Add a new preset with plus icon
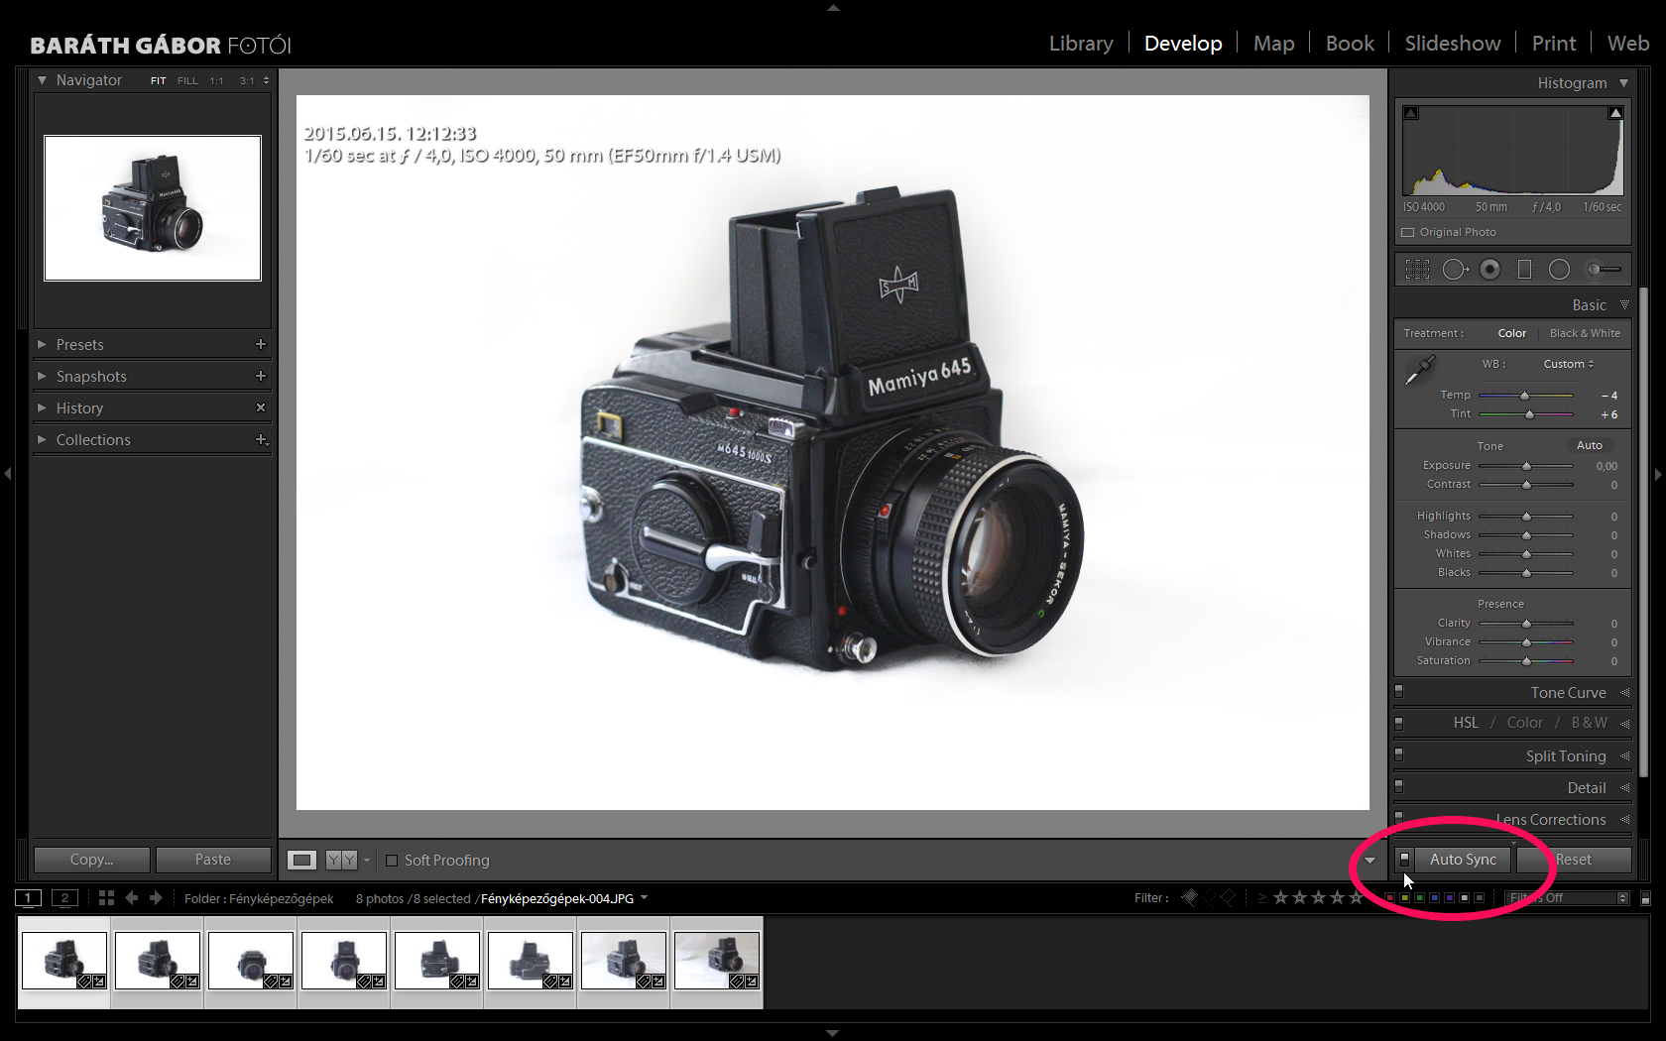This screenshot has width=1666, height=1041. [x=261, y=344]
